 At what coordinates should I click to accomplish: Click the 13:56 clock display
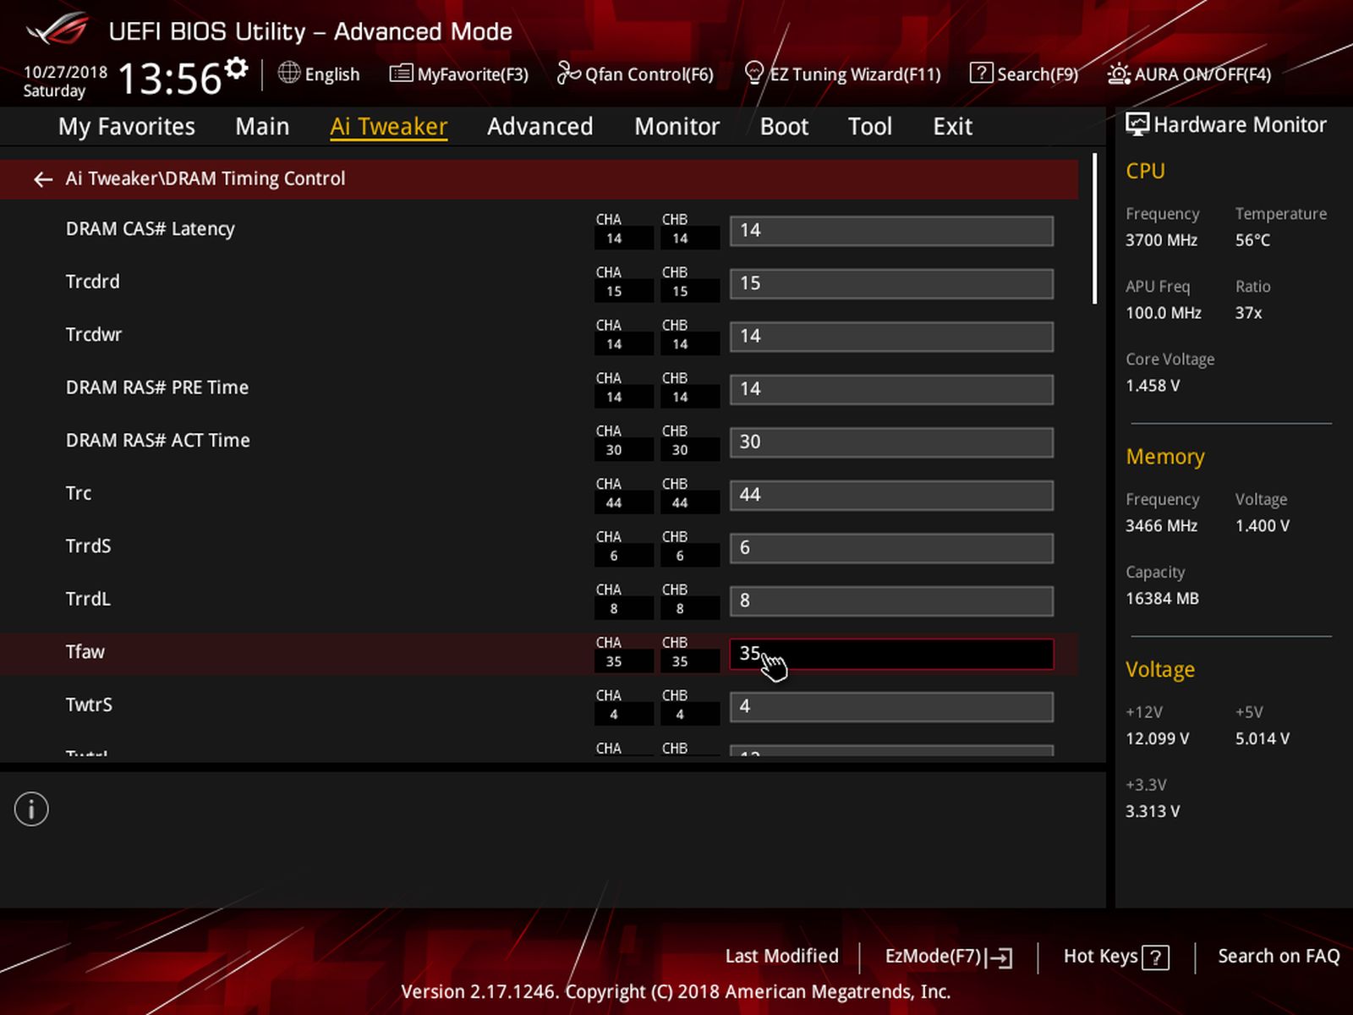click(170, 79)
